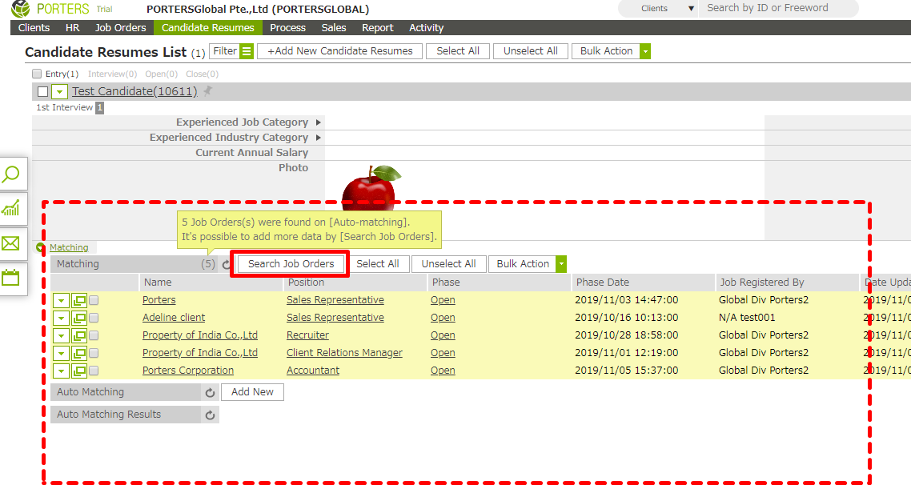Open action dropdown for Adeline client row
This screenshot has width=911, height=501.
click(61, 319)
